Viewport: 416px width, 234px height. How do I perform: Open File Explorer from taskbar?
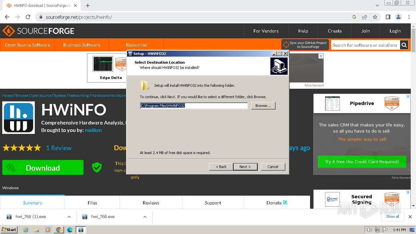37,230
